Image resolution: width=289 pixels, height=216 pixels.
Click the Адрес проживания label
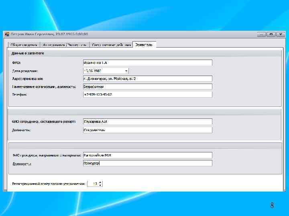coord(27,79)
